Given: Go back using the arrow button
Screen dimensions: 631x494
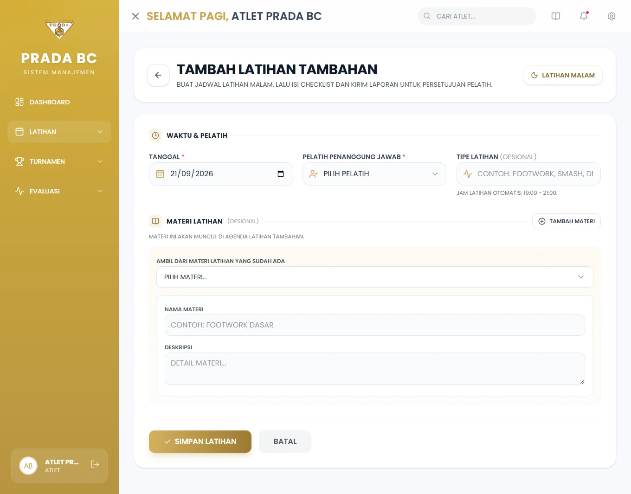Looking at the screenshot, I should coord(158,75).
